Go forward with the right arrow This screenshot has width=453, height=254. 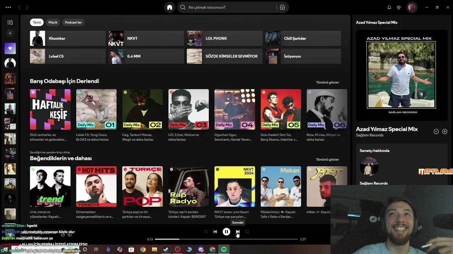coord(27,7)
